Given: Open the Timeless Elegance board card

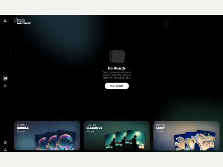Looking at the screenshot, I should coord(117,136).
